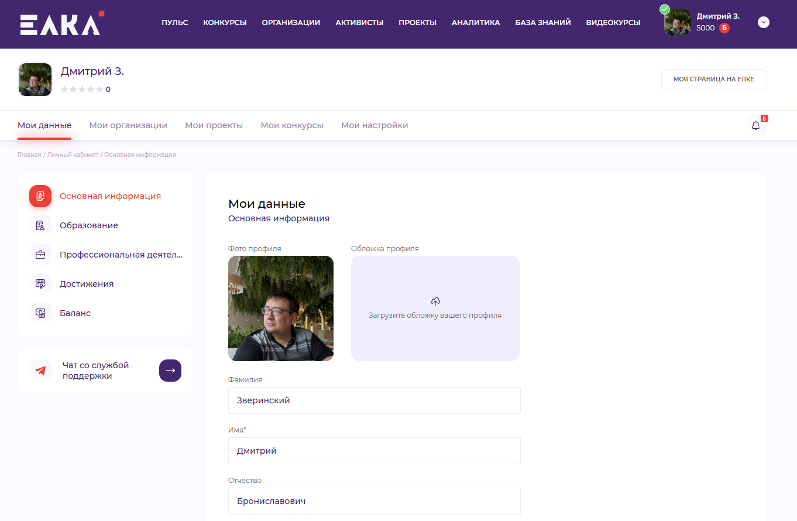Click Моя страница на Елке button

click(x=713, y=80)
